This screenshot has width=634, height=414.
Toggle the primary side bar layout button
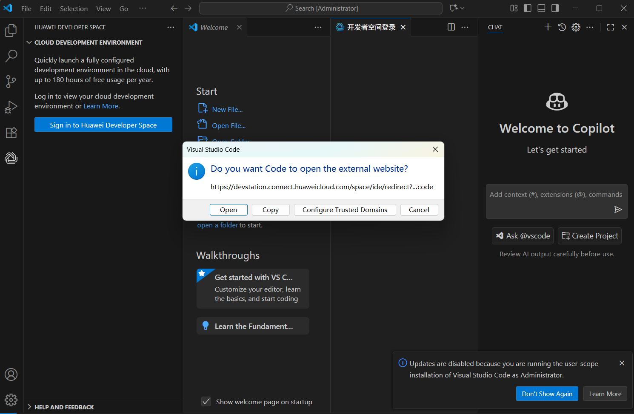(x=528, y=8)
